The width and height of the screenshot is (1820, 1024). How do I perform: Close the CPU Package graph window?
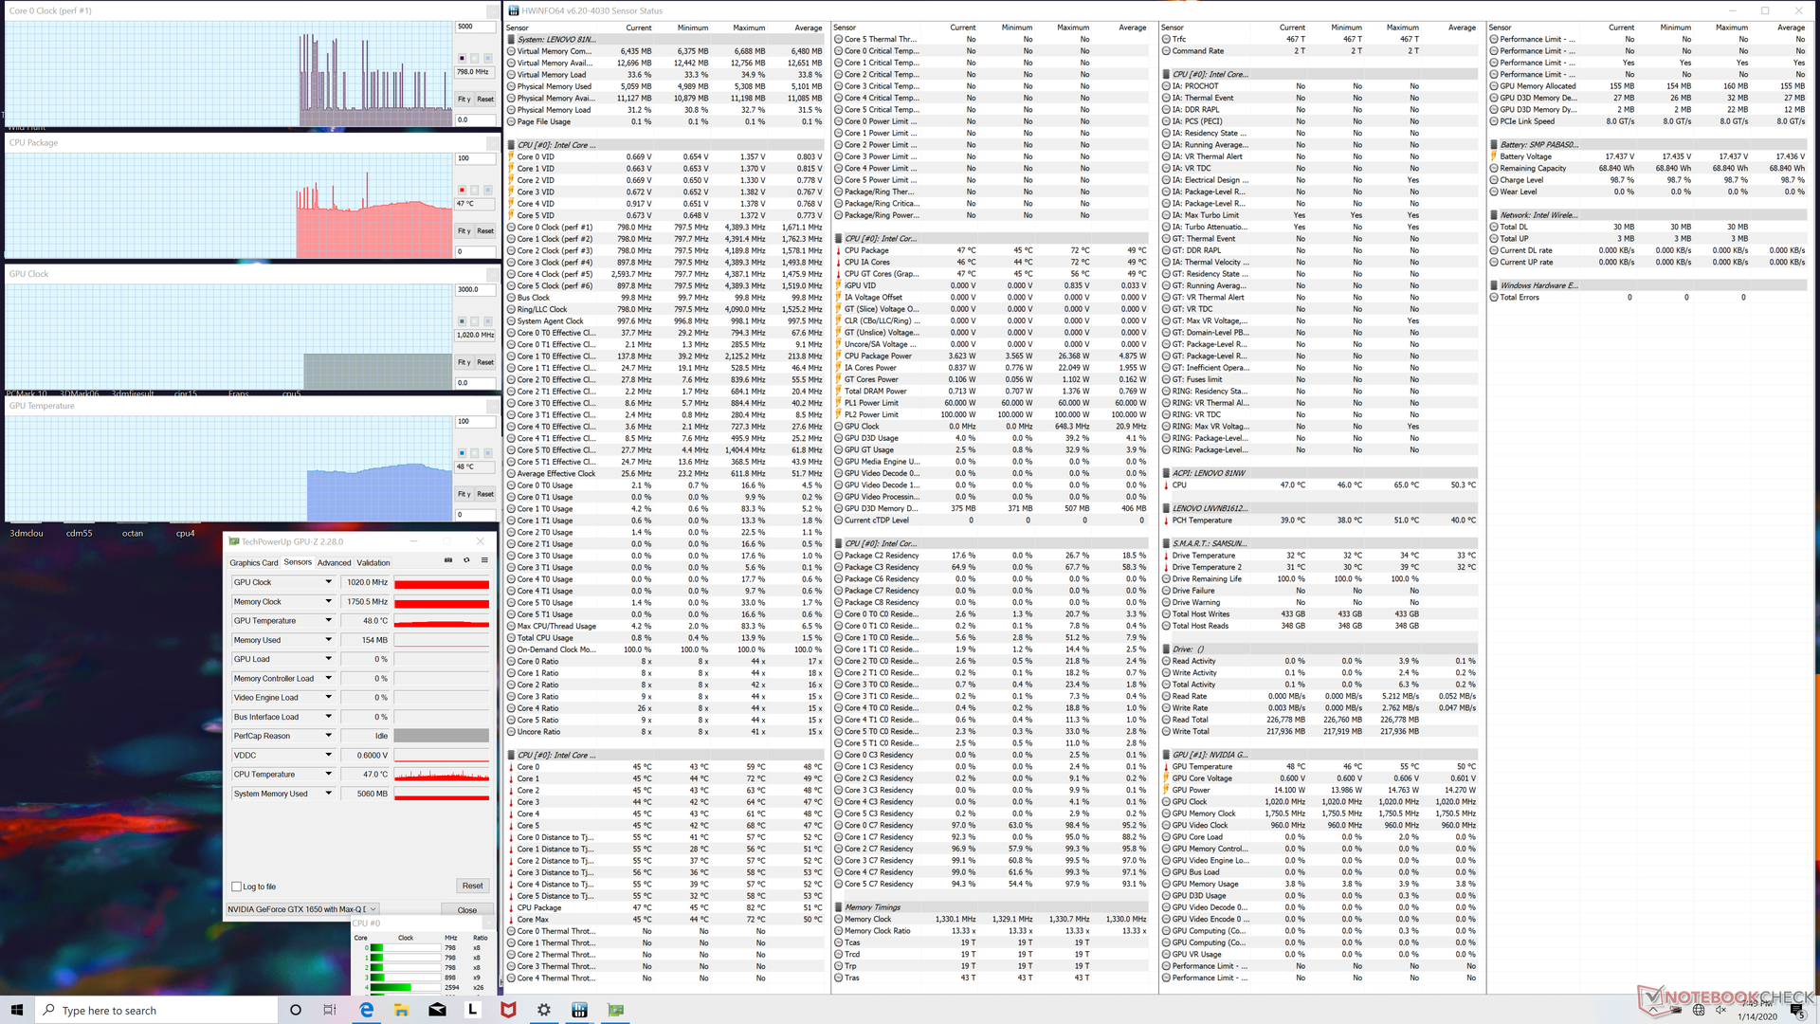click(493, 142)
